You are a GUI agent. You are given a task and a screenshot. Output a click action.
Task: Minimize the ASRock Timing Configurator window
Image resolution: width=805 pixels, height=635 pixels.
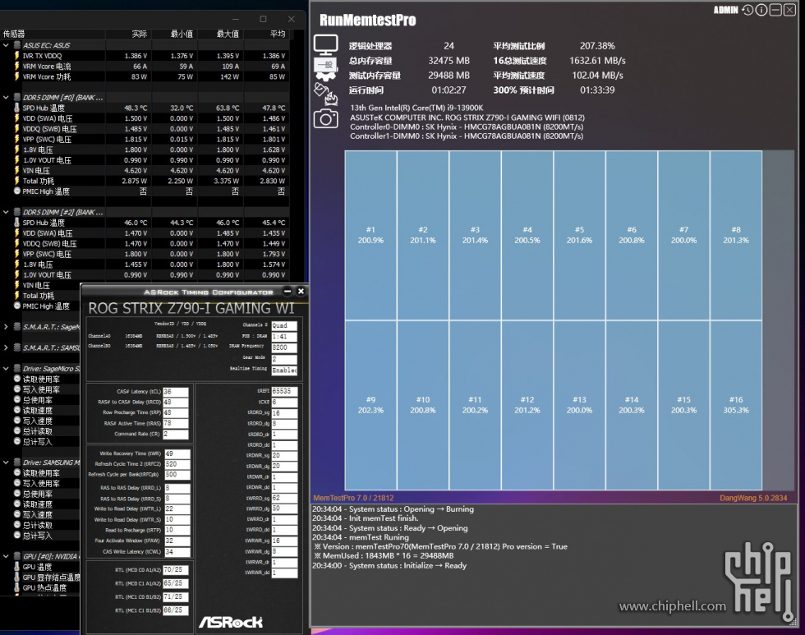pos(287,292)
